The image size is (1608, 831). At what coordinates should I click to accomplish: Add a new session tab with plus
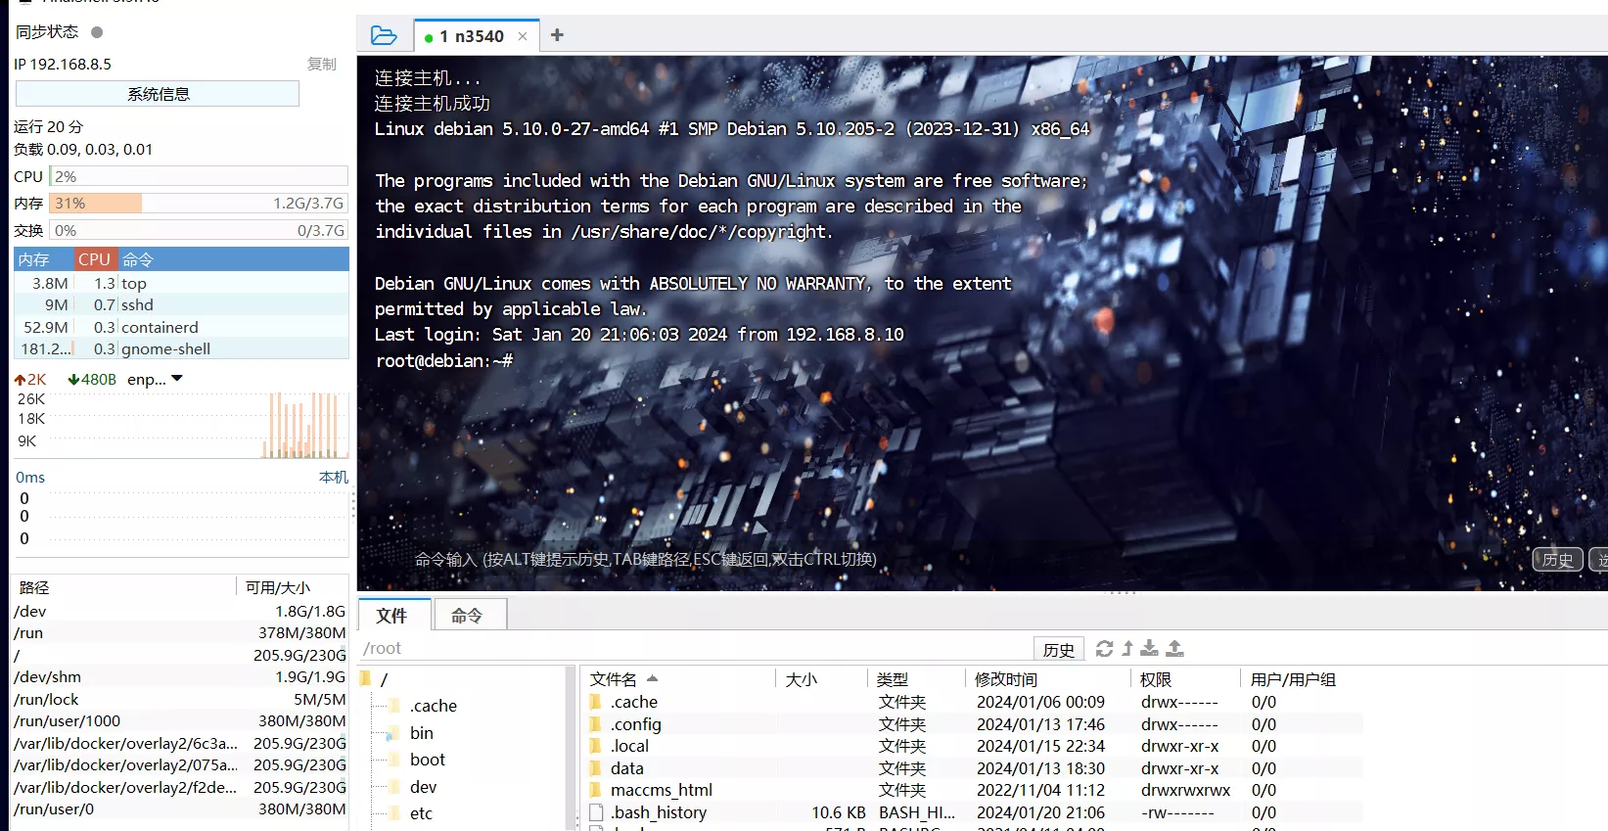557,35
